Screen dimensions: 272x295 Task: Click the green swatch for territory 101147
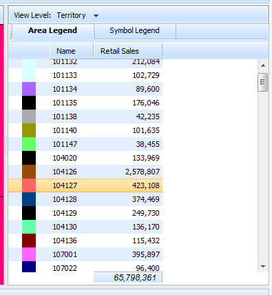coord(29,144)
